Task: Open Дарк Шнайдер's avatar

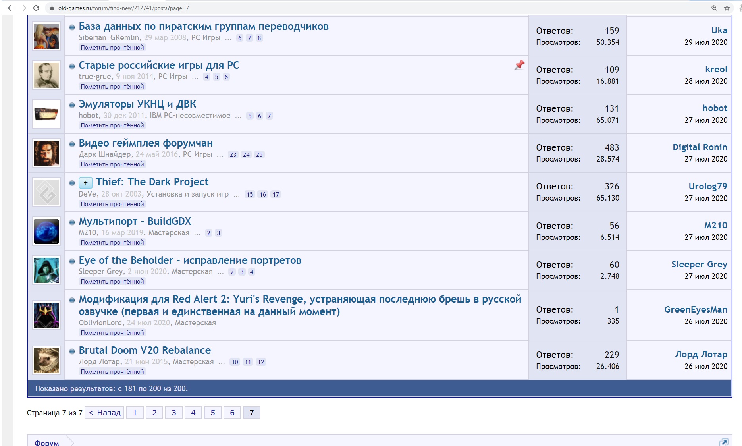Action: coord(46,153)
